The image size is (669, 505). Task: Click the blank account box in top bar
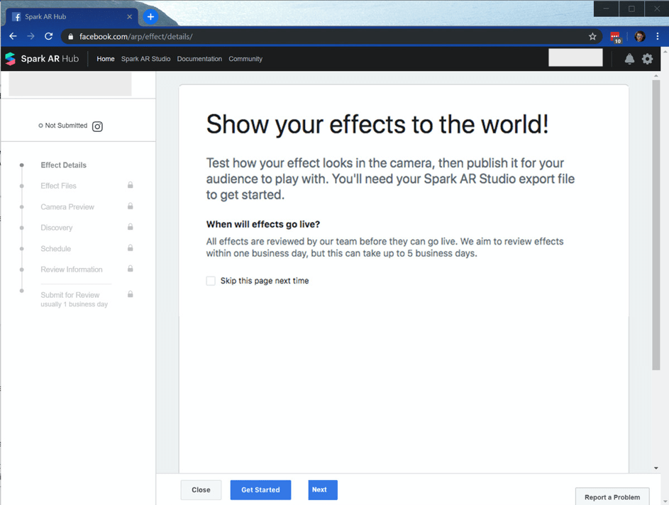tap(575, 57)
